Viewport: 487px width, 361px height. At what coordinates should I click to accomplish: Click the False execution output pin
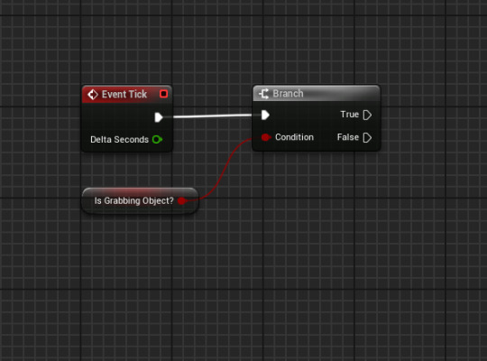367,137
